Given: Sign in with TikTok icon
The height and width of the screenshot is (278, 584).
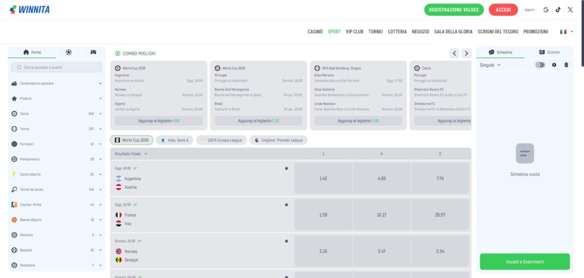Looking at the screenshot, I should pyautogui.click(x=558, y=10).
